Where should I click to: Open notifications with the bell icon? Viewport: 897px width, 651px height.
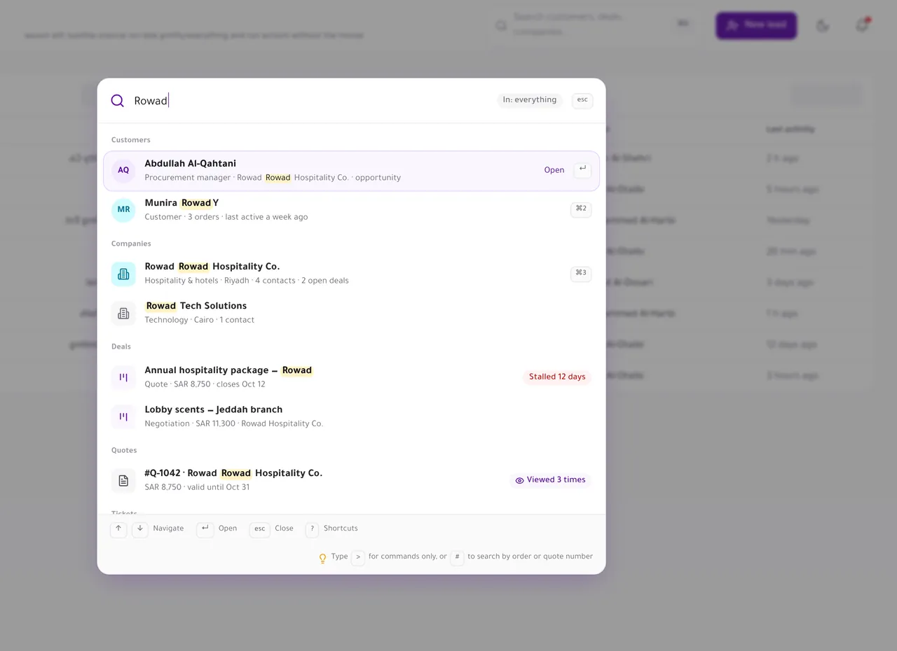(x=862, y=26)
